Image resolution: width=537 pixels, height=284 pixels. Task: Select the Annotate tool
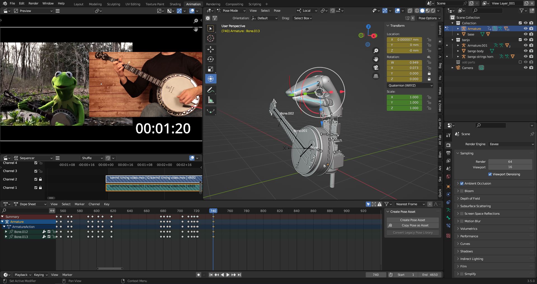[x=211, y=90]
